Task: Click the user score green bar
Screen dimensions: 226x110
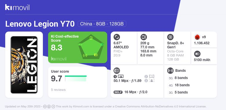Action: tap(76, 78)
